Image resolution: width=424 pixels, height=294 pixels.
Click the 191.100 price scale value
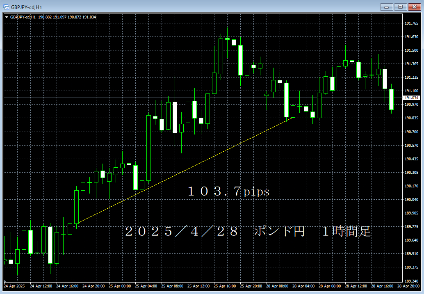click(x=411, y=91)
